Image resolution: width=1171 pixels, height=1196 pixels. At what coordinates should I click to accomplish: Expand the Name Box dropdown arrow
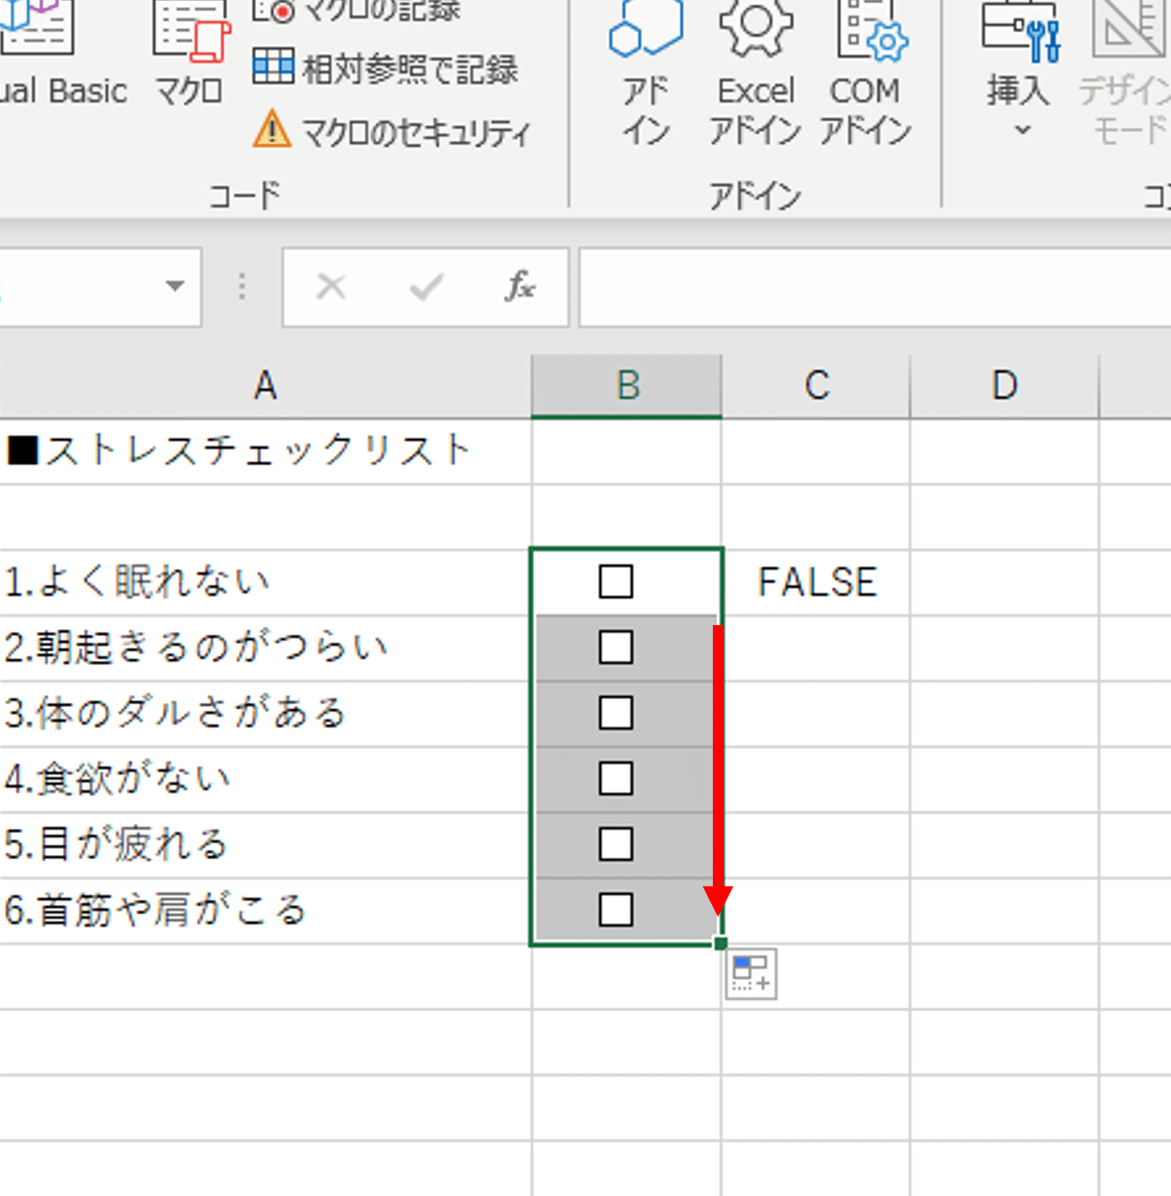click(x=174, y=285)
